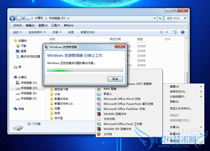Click the blue help question icon
This screenshot has height=151, width=210.
[x=183, y=32]
